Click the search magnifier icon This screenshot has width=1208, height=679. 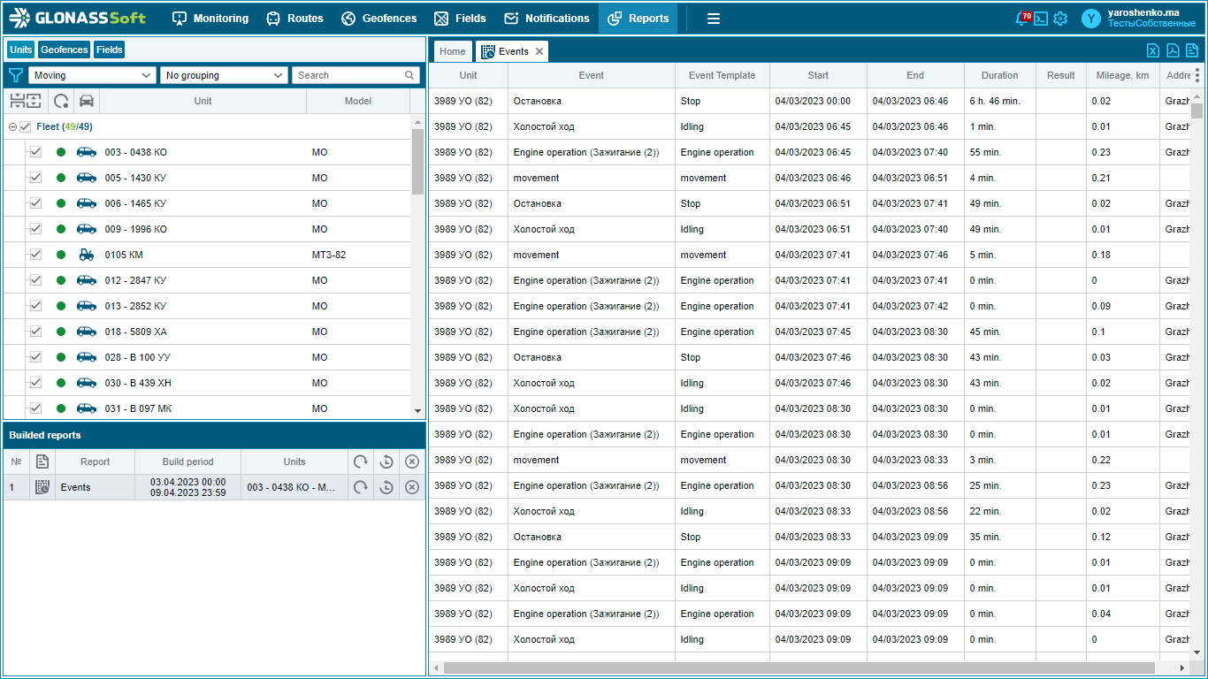coord(409,75)
